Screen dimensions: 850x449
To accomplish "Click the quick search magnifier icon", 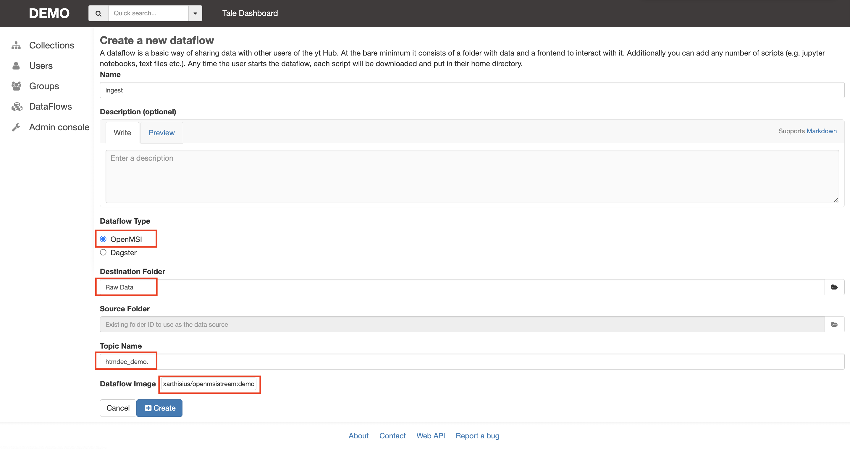I will click(98, 13).
